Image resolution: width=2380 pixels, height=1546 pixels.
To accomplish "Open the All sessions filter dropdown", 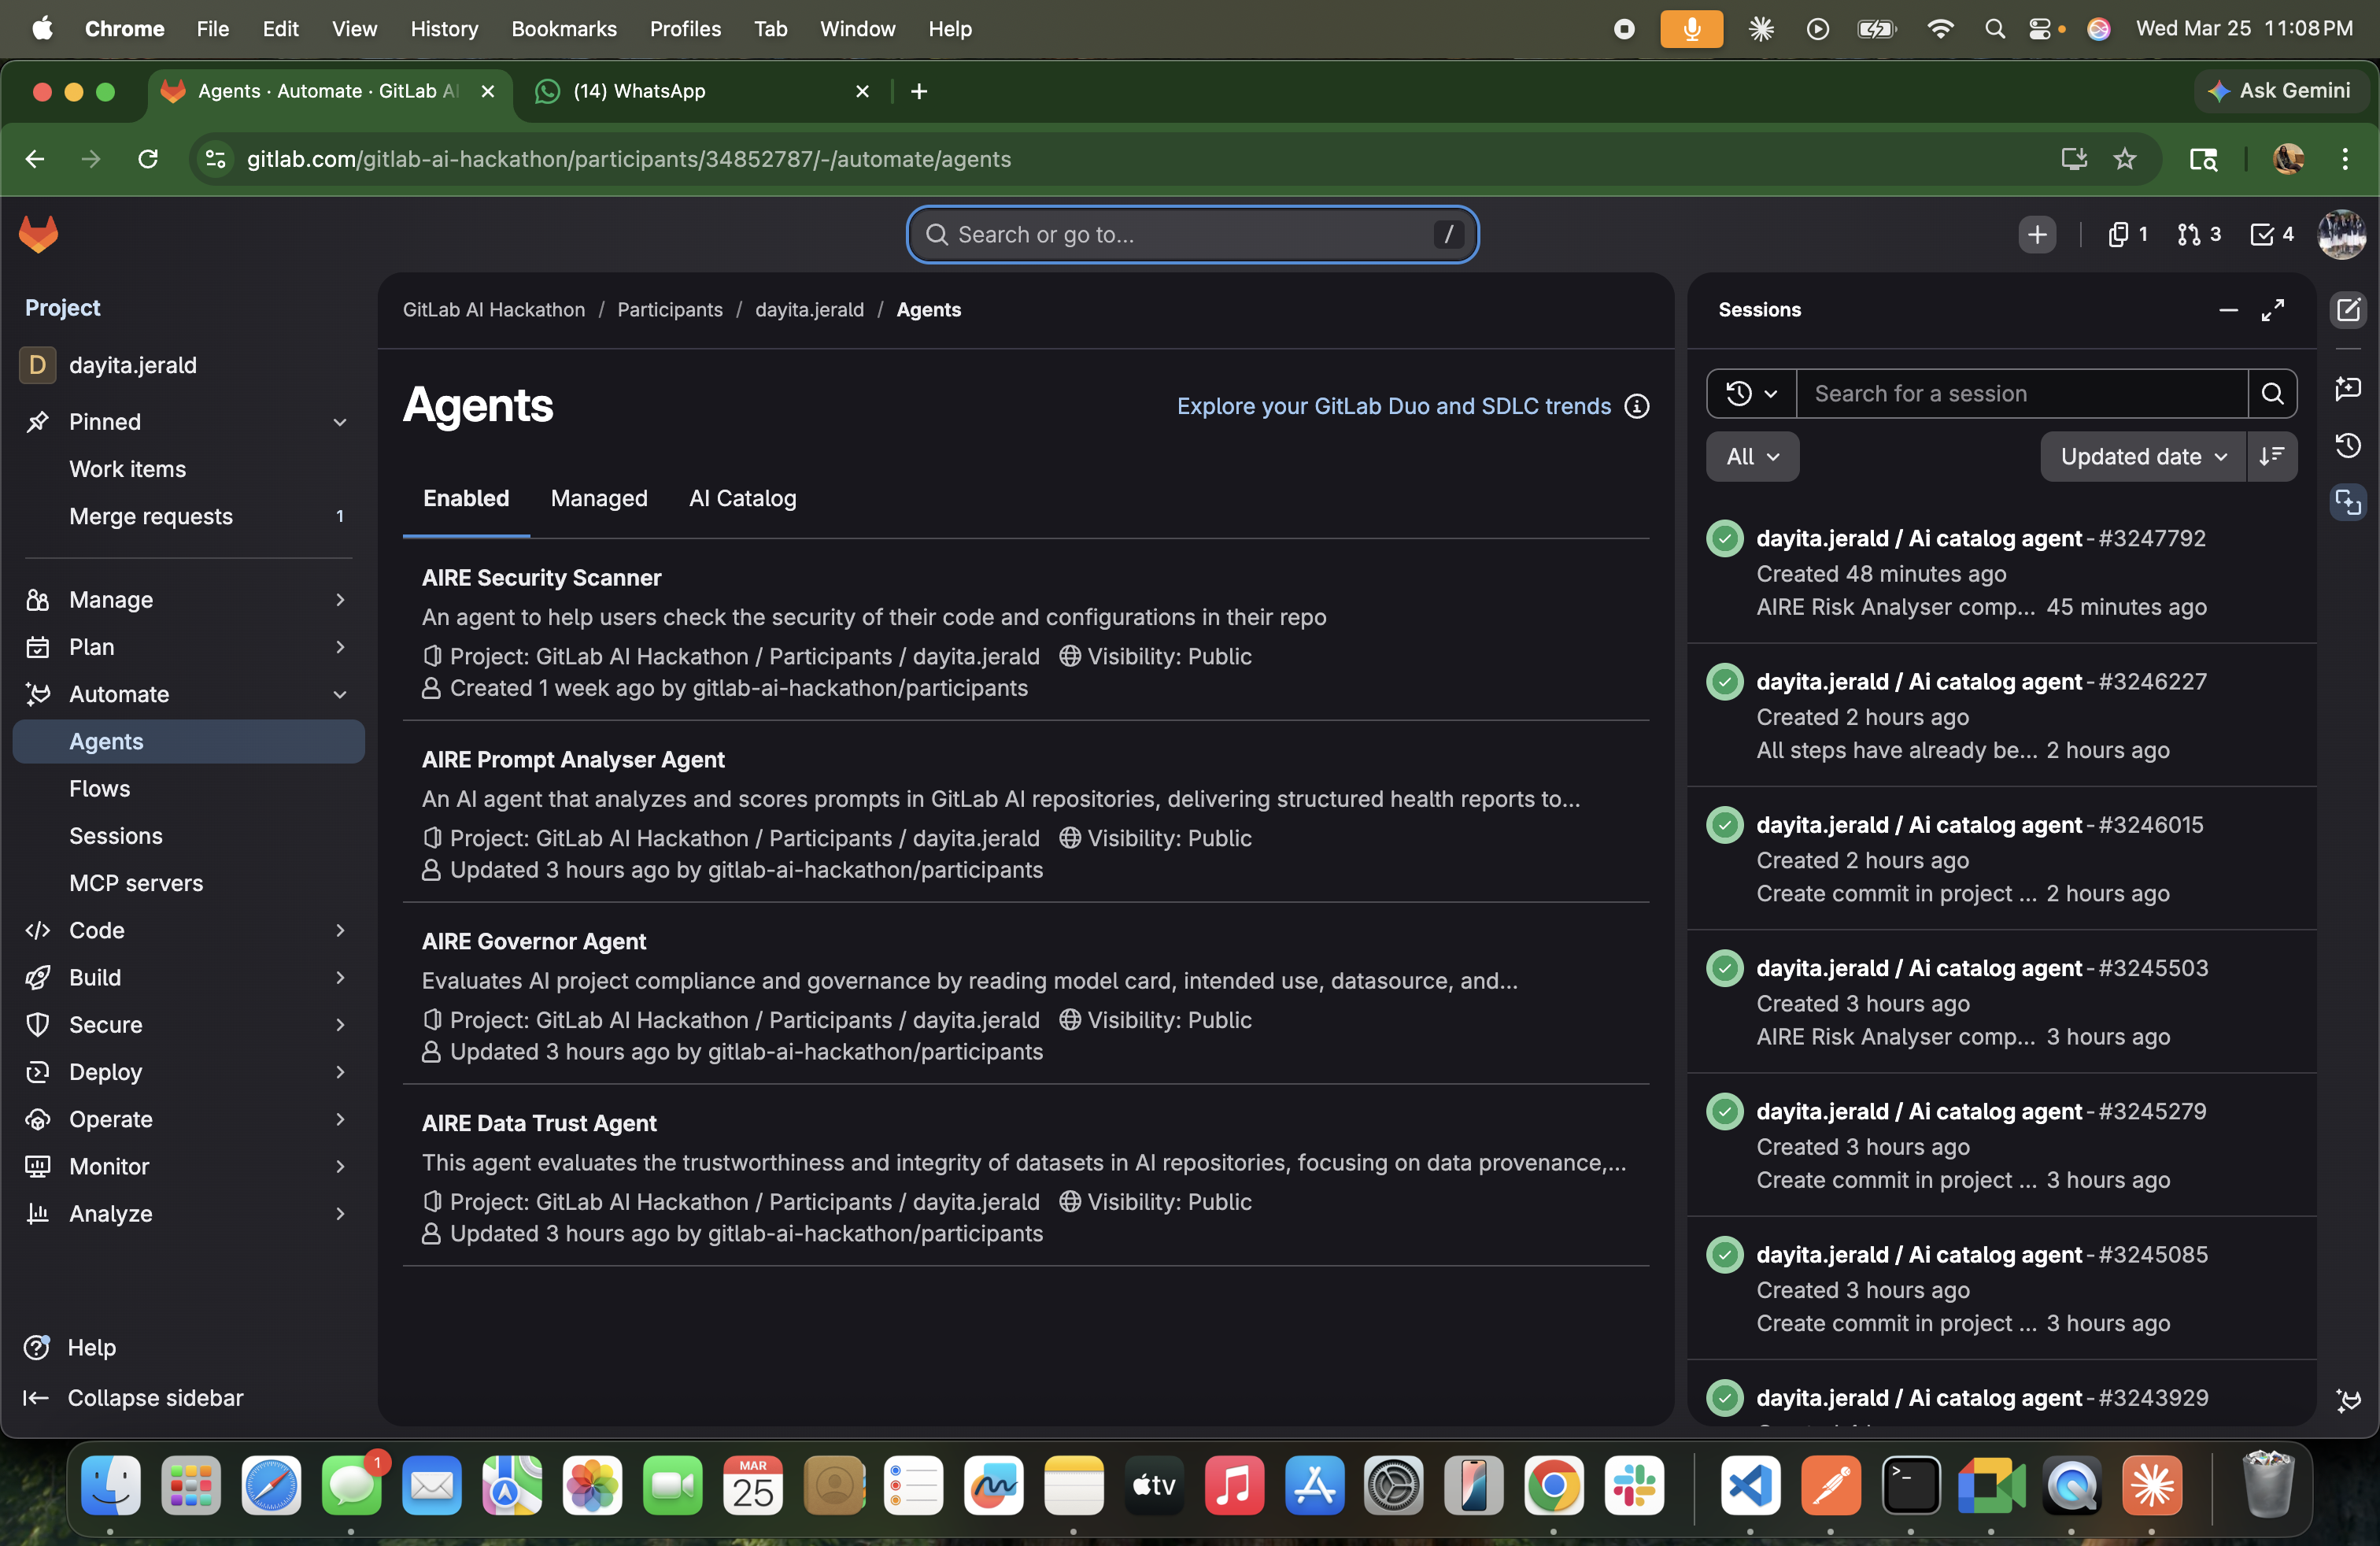I will (x=1751, y=457).
